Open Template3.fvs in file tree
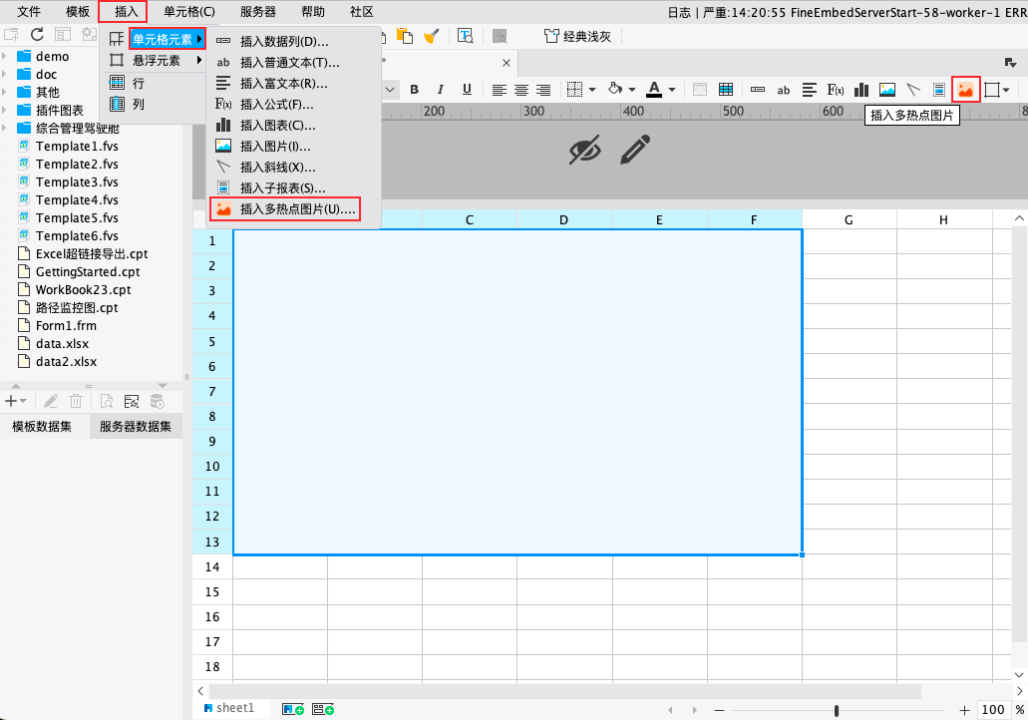 77,182
